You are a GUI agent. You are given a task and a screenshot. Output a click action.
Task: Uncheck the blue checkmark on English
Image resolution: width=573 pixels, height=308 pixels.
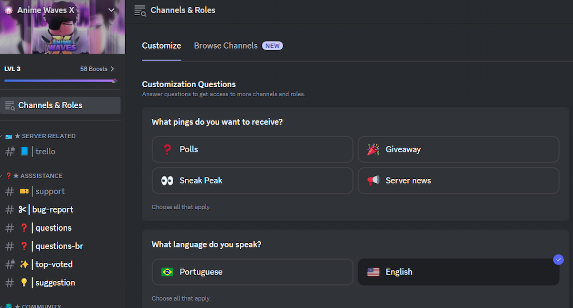pyautogui.click(x=558, y=260)
